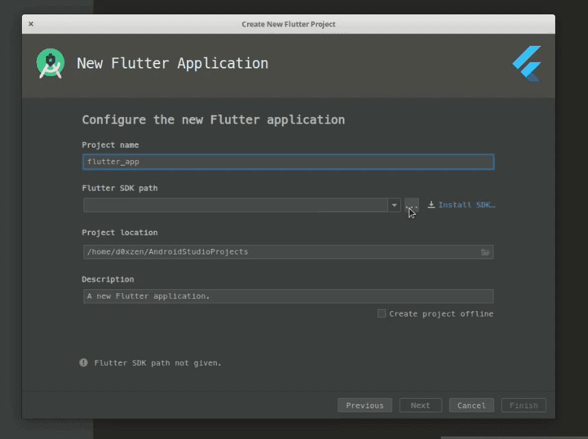Edit the Description text field
The height and width of the screenshot is (439, 588).
tap(288, 296)
